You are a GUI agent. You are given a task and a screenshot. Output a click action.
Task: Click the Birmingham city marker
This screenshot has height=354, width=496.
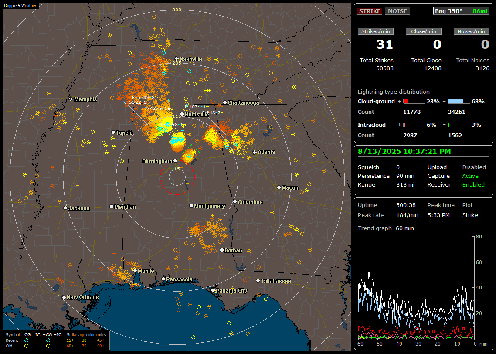coord(175,161)
